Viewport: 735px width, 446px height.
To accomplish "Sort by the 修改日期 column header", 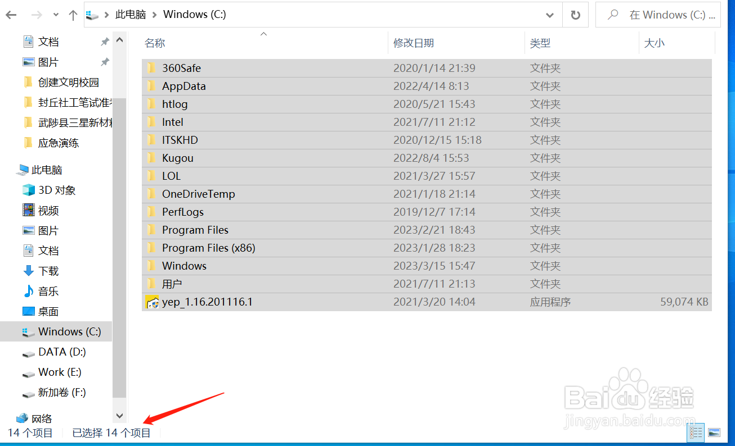I will (414, 43).
